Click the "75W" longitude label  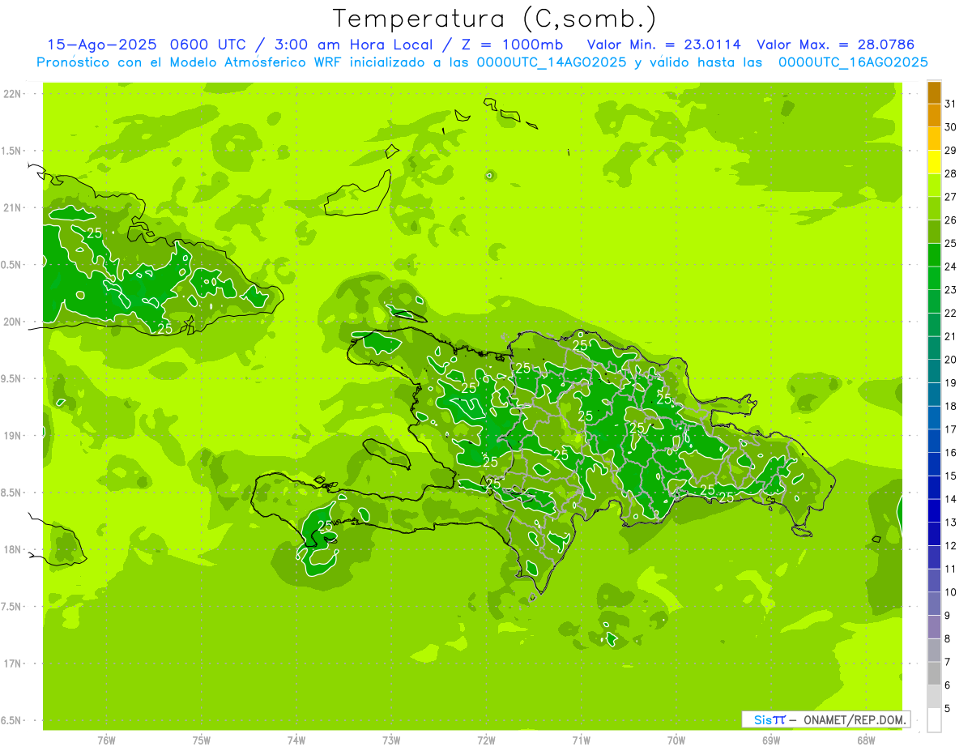point(202,740)
